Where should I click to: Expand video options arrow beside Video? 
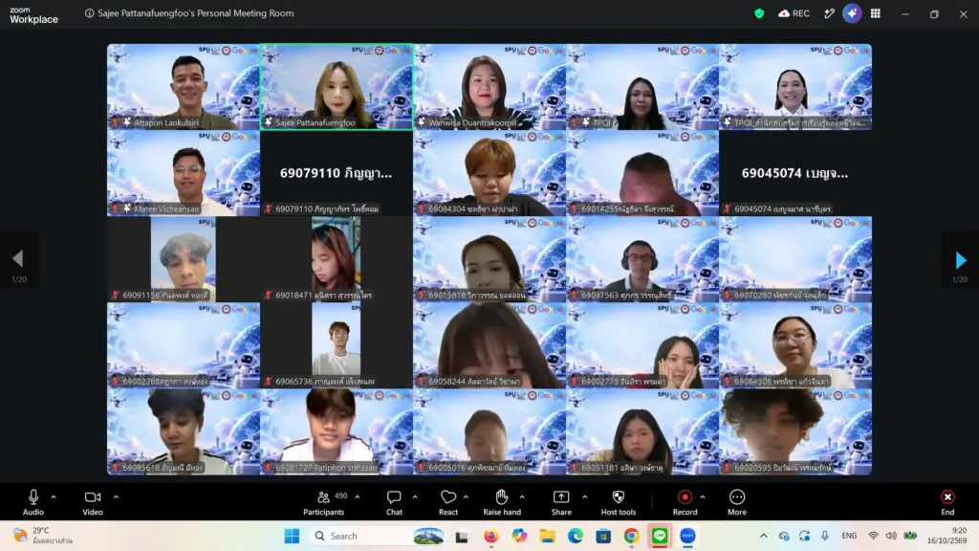pyautogui.click(x=116, y=497)
